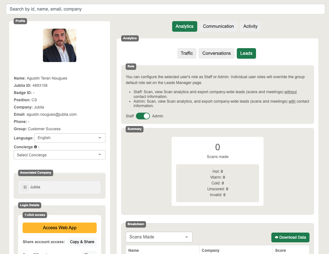This screenshot has height=254, width=329.
Task: Switch to the Communication tab
Action: 218,26
